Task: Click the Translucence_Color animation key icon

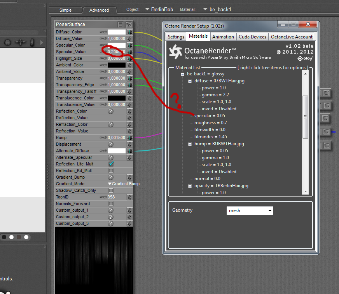Action: (x=103, y=98)
